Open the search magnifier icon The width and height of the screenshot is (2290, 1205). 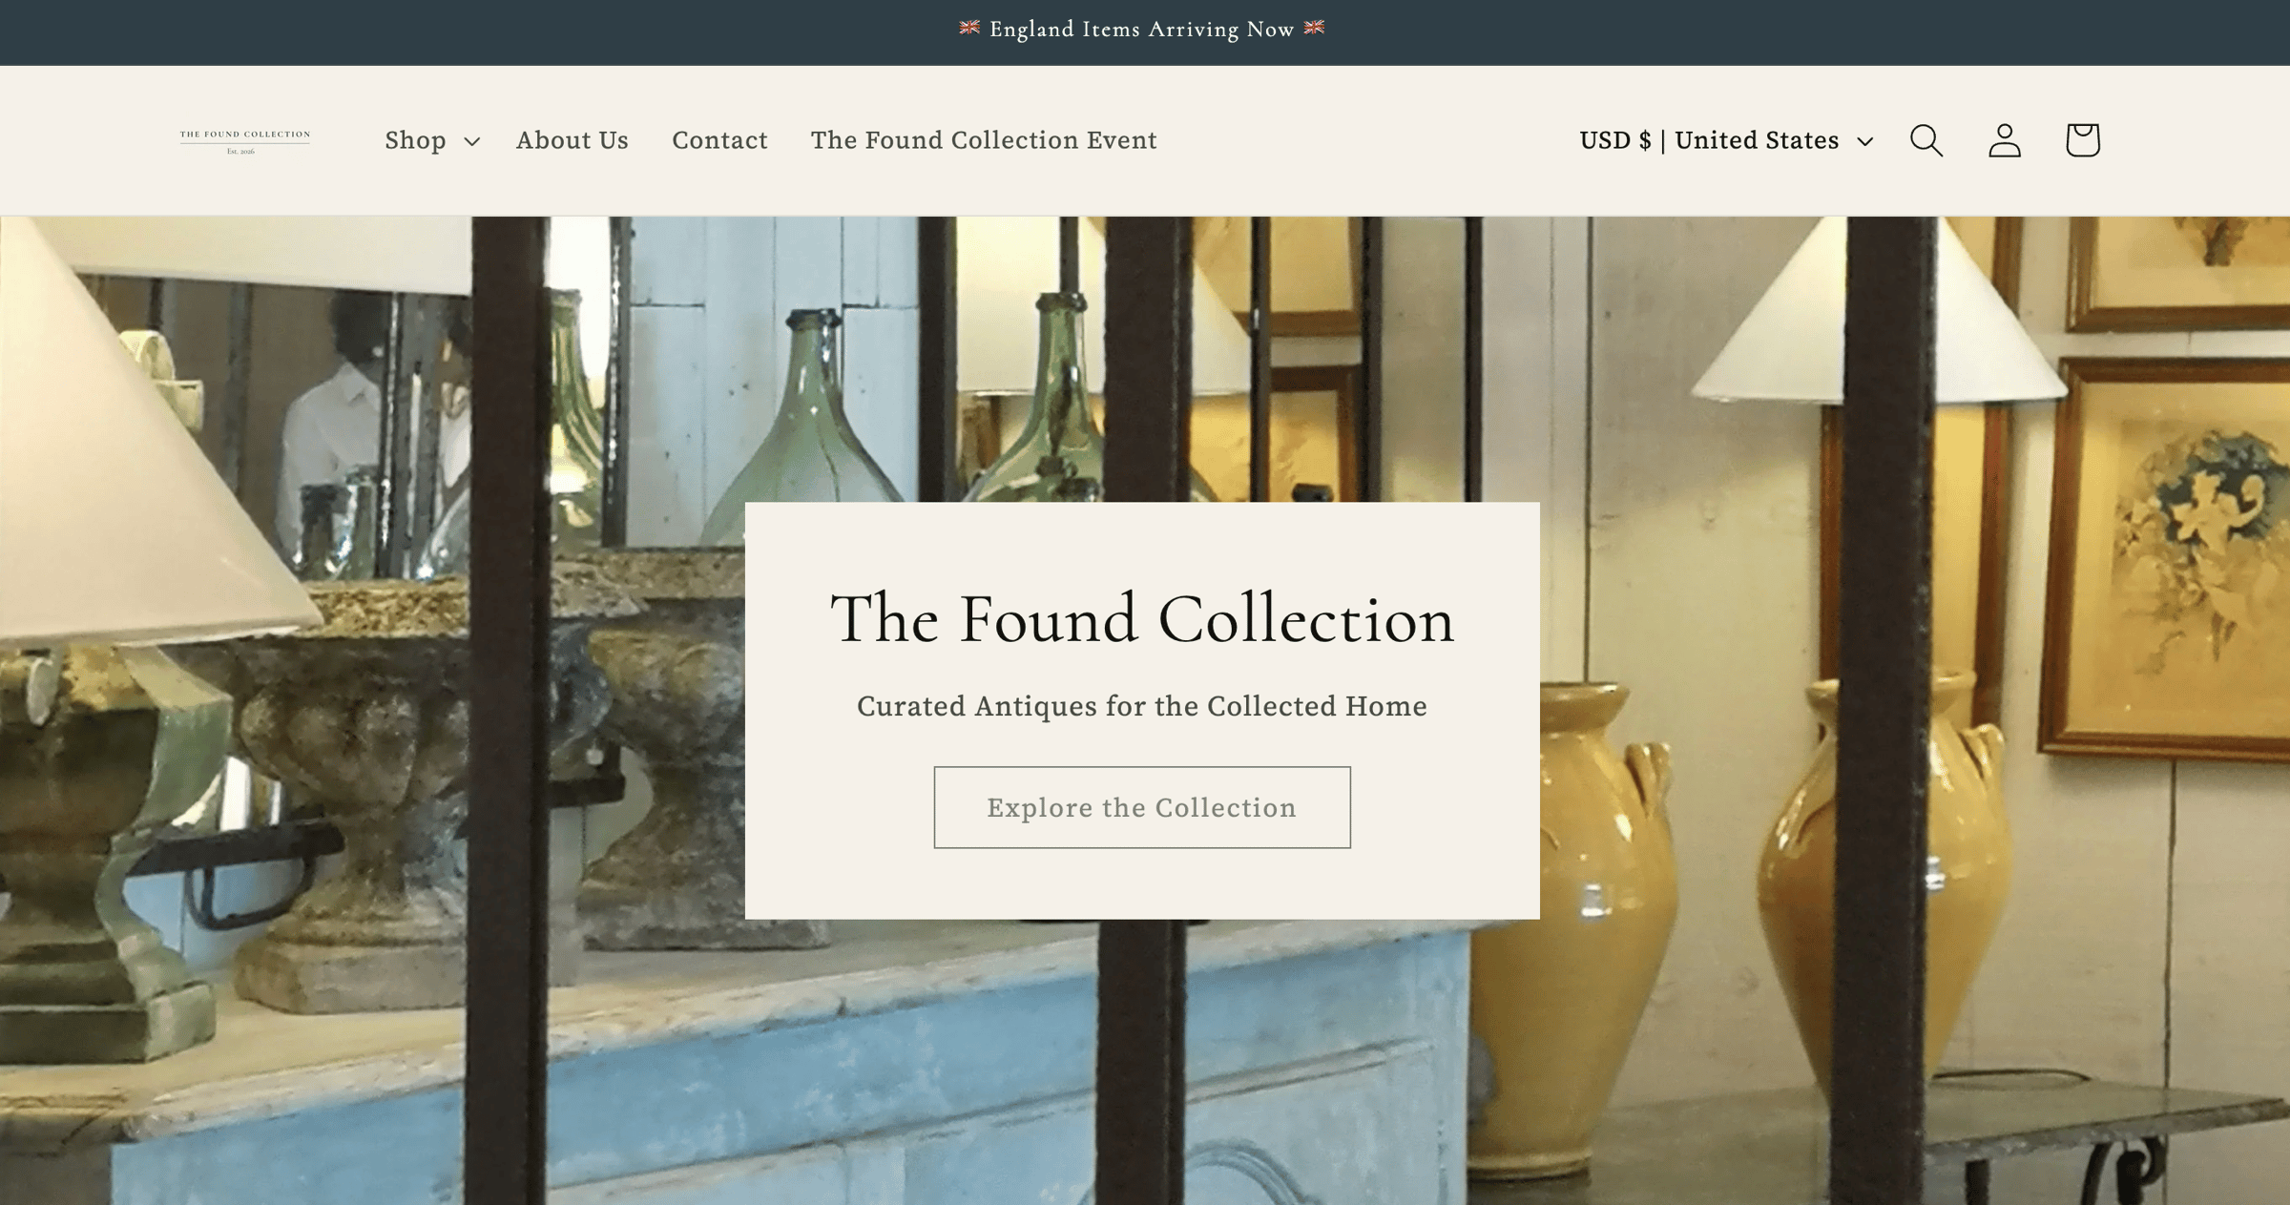(x=1926, y=140)
